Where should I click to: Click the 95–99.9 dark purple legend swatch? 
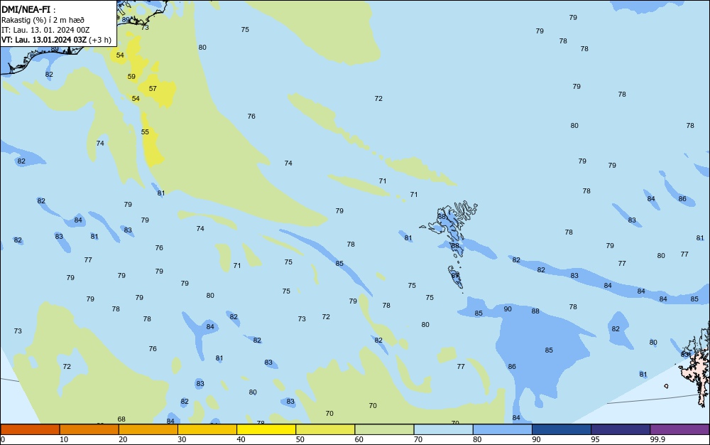point(621,429)
